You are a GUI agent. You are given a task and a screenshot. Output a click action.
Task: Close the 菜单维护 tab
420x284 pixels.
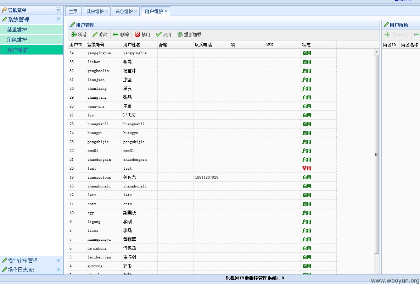[107, 11]
